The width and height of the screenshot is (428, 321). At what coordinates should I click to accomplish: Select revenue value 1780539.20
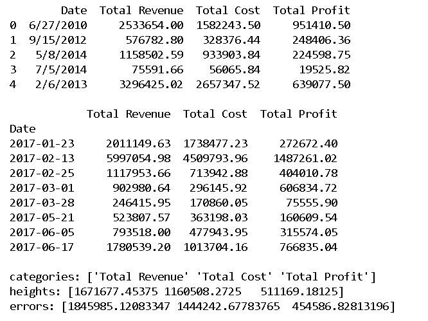click(x=138, y=247)
